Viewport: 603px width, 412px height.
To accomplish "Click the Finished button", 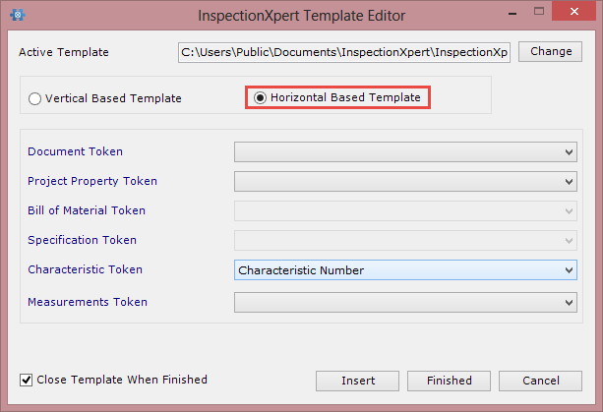I will (449, 381).
